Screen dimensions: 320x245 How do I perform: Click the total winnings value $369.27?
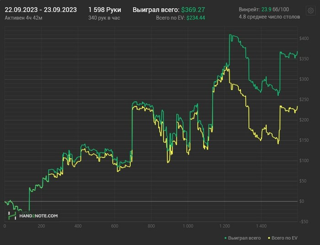[193, 10]
